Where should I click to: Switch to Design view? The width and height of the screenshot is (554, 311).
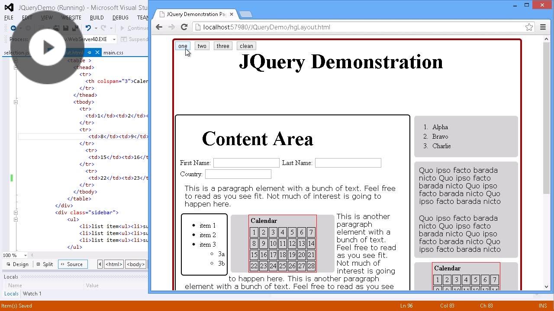tap(20, 264)
